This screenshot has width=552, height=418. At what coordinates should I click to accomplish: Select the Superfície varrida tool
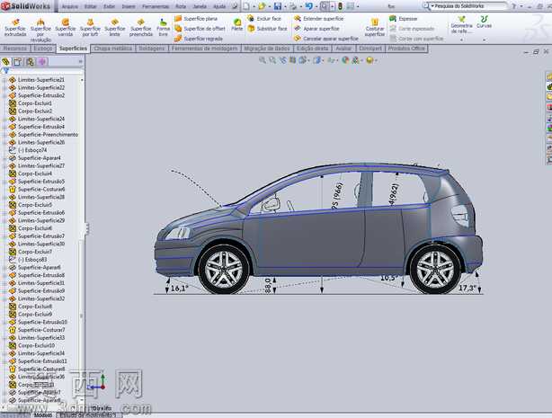click(x=66, y=28)
